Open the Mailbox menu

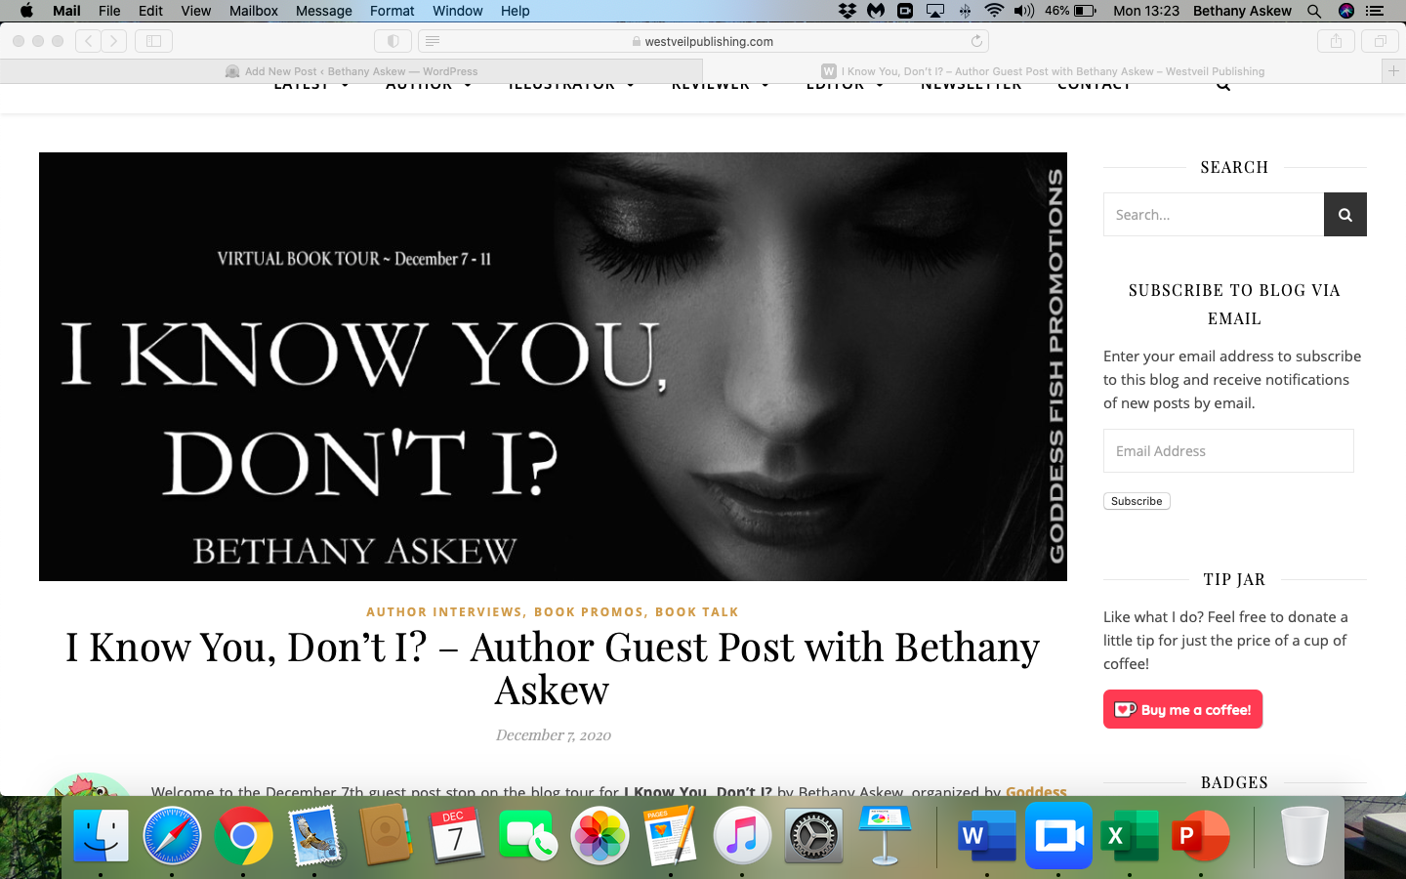pyautogui.click(x=254, y=11)
